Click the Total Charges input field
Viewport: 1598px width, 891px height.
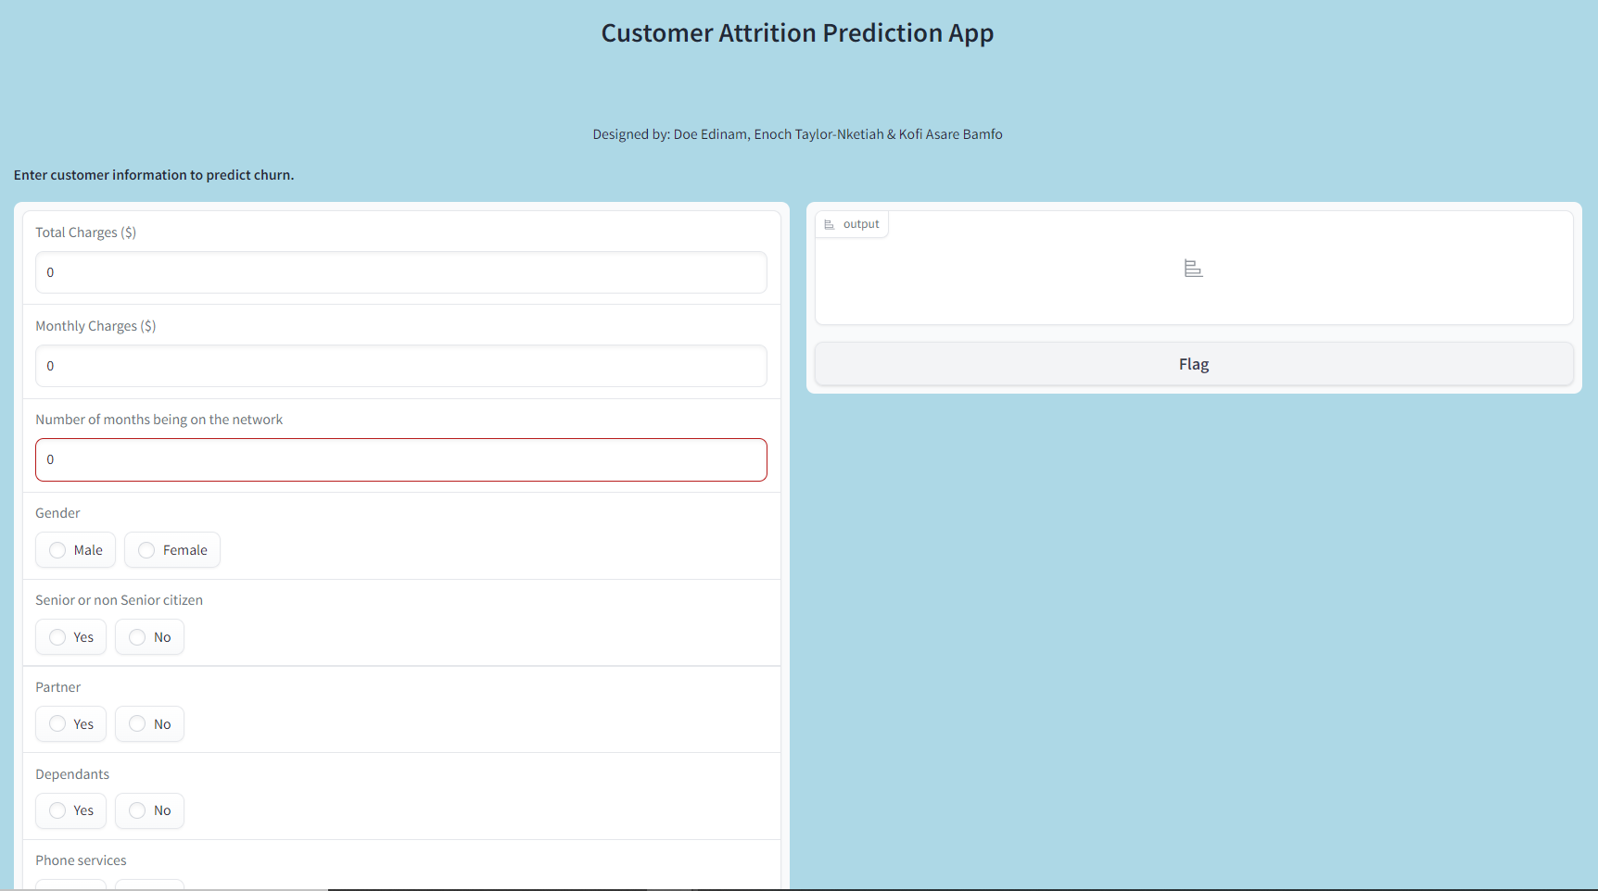pyautogui.click(x=400, y=272)
